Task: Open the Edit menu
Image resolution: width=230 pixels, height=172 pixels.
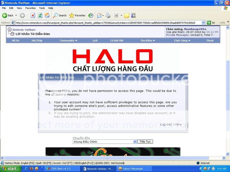Action: [x=11, y=8]
